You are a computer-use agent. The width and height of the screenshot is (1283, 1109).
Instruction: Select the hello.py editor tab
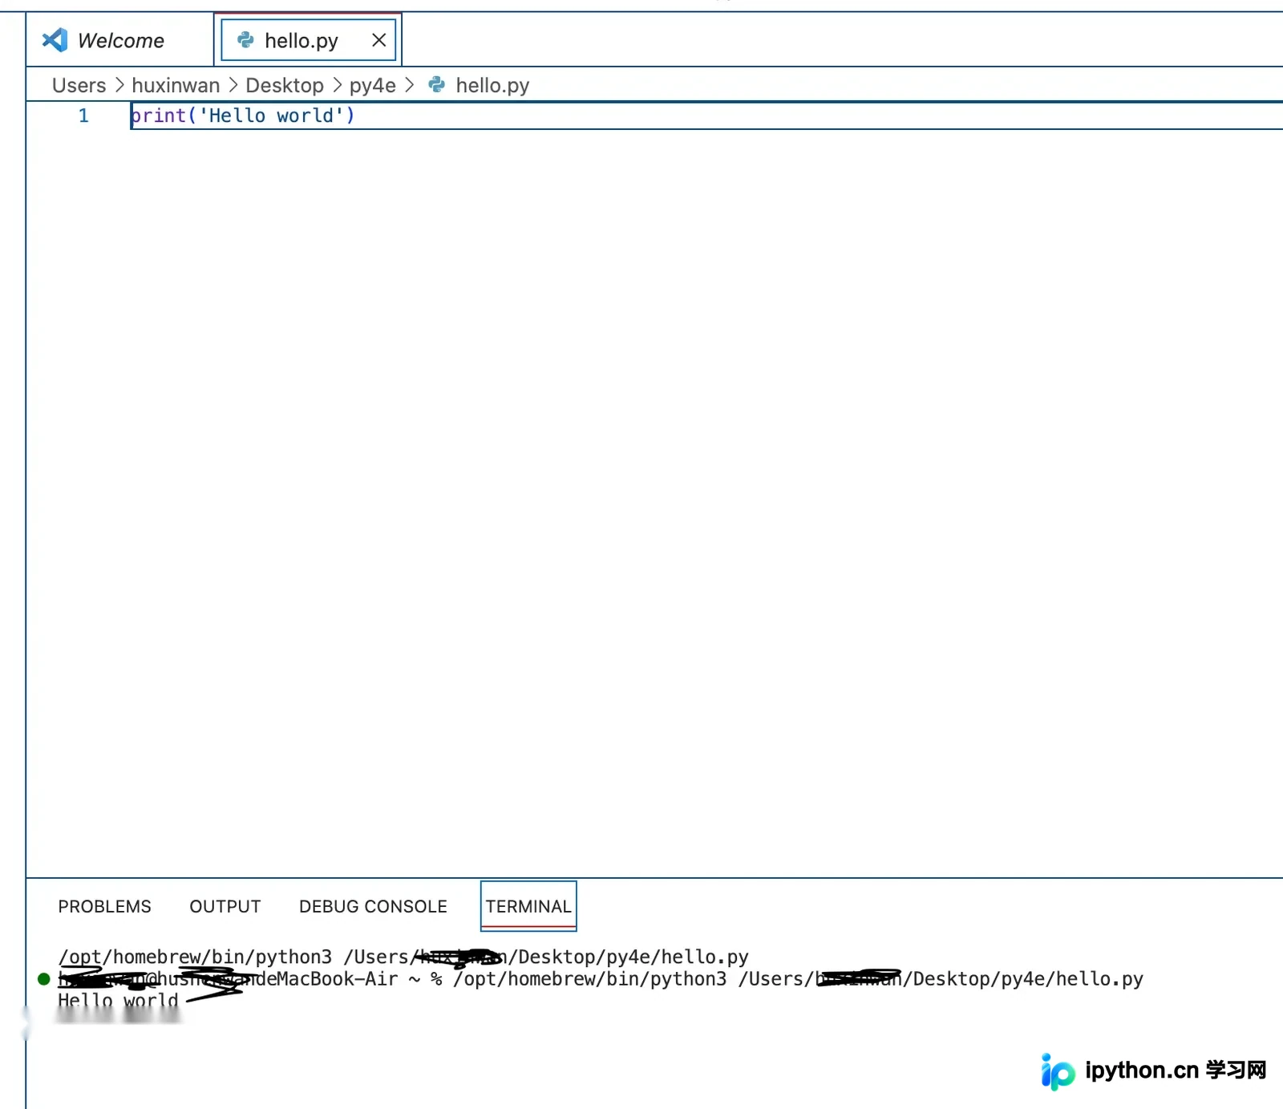point(308,40)
